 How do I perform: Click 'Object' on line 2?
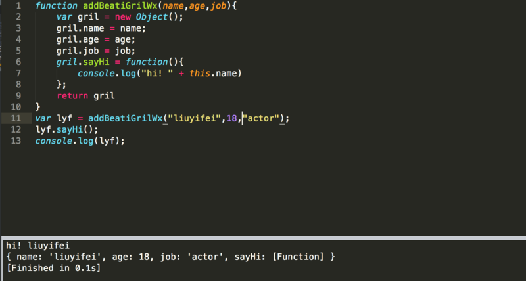152,17
